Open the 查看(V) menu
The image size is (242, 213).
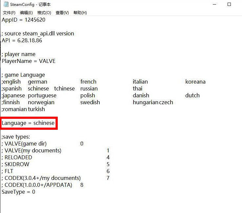(x=62, y=13)
